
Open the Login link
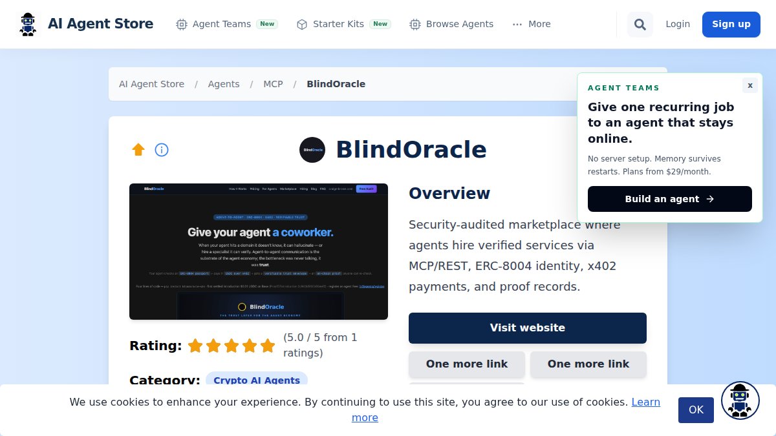678,24
